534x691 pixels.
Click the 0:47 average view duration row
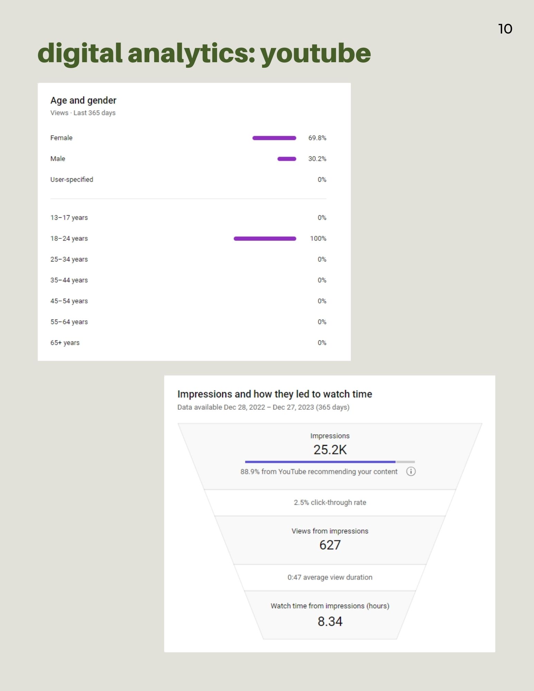pos(330,577)
